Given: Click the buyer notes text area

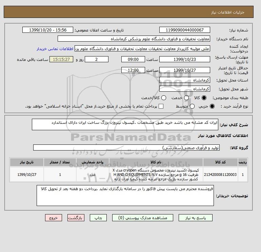Looking at the screenshot, I should 125,196.
